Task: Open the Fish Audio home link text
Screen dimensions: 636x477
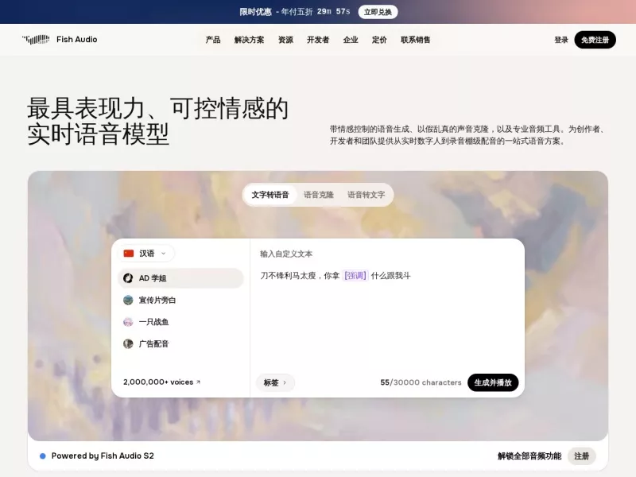Action: pyautogui.click(x=76, y=39)
